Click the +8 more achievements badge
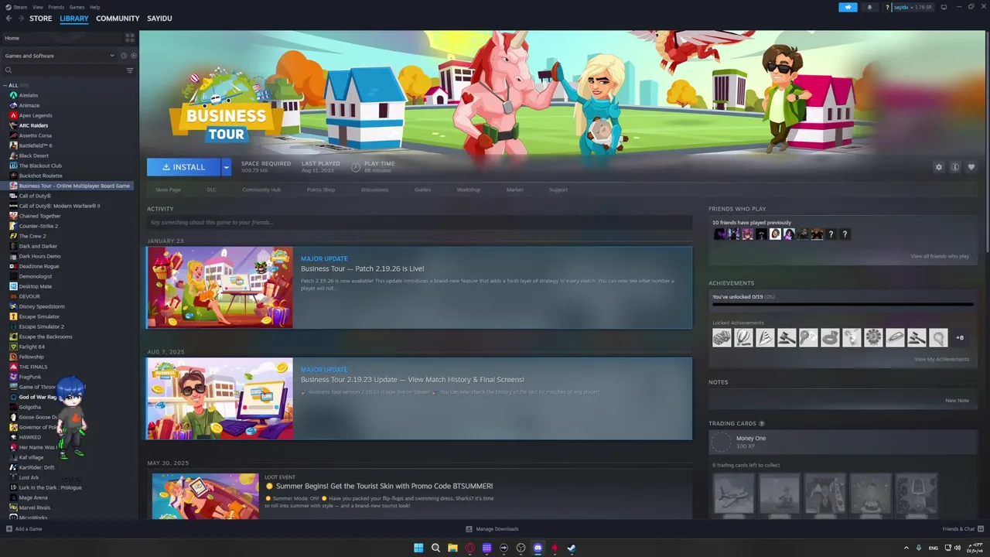990x557 pixels. 960,337
